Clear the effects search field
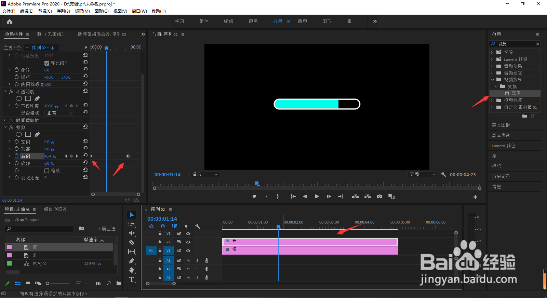The width and height of the screenshot is (547, 298). 537,44
